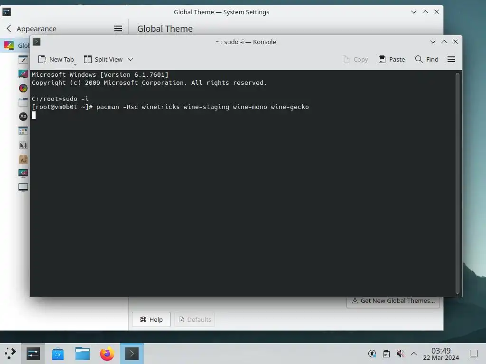Switch to System Settings in taskbar
Image resolution: width=486 pixels, height=364 pixels.
pyautogui.click(x=33, y=354)
